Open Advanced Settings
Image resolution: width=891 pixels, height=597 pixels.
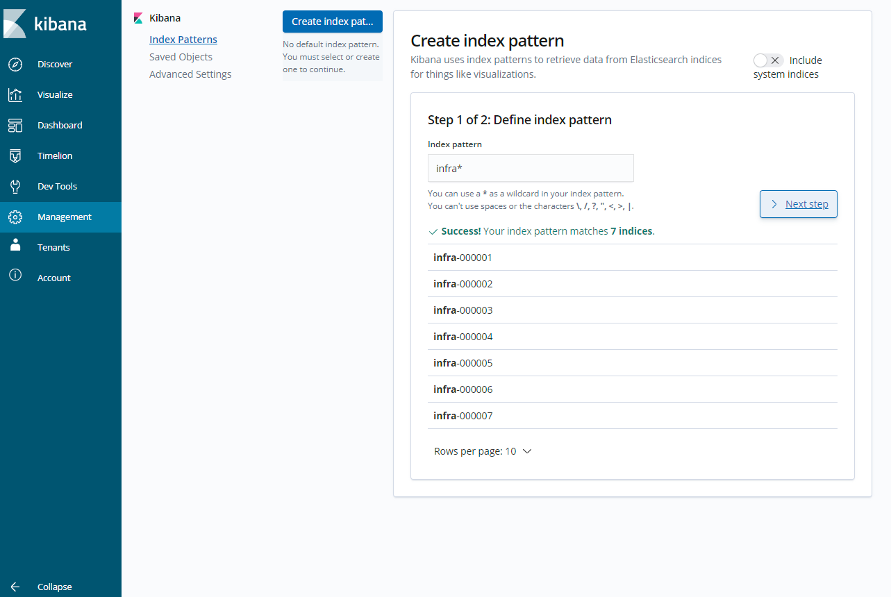(190, 74)
